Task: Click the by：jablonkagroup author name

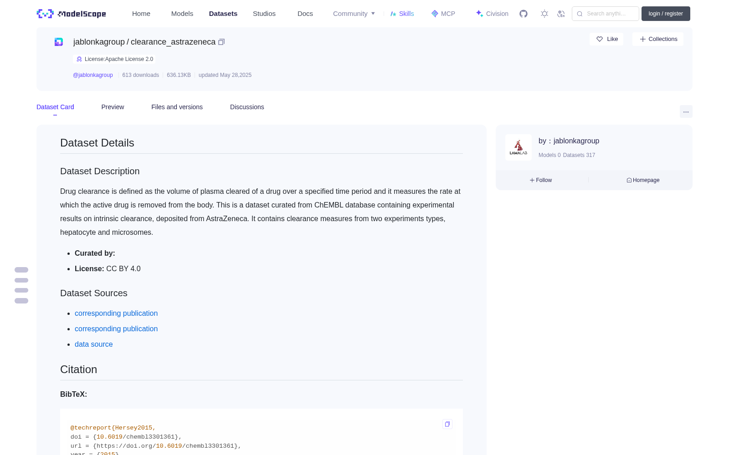Action: point(569,141)
